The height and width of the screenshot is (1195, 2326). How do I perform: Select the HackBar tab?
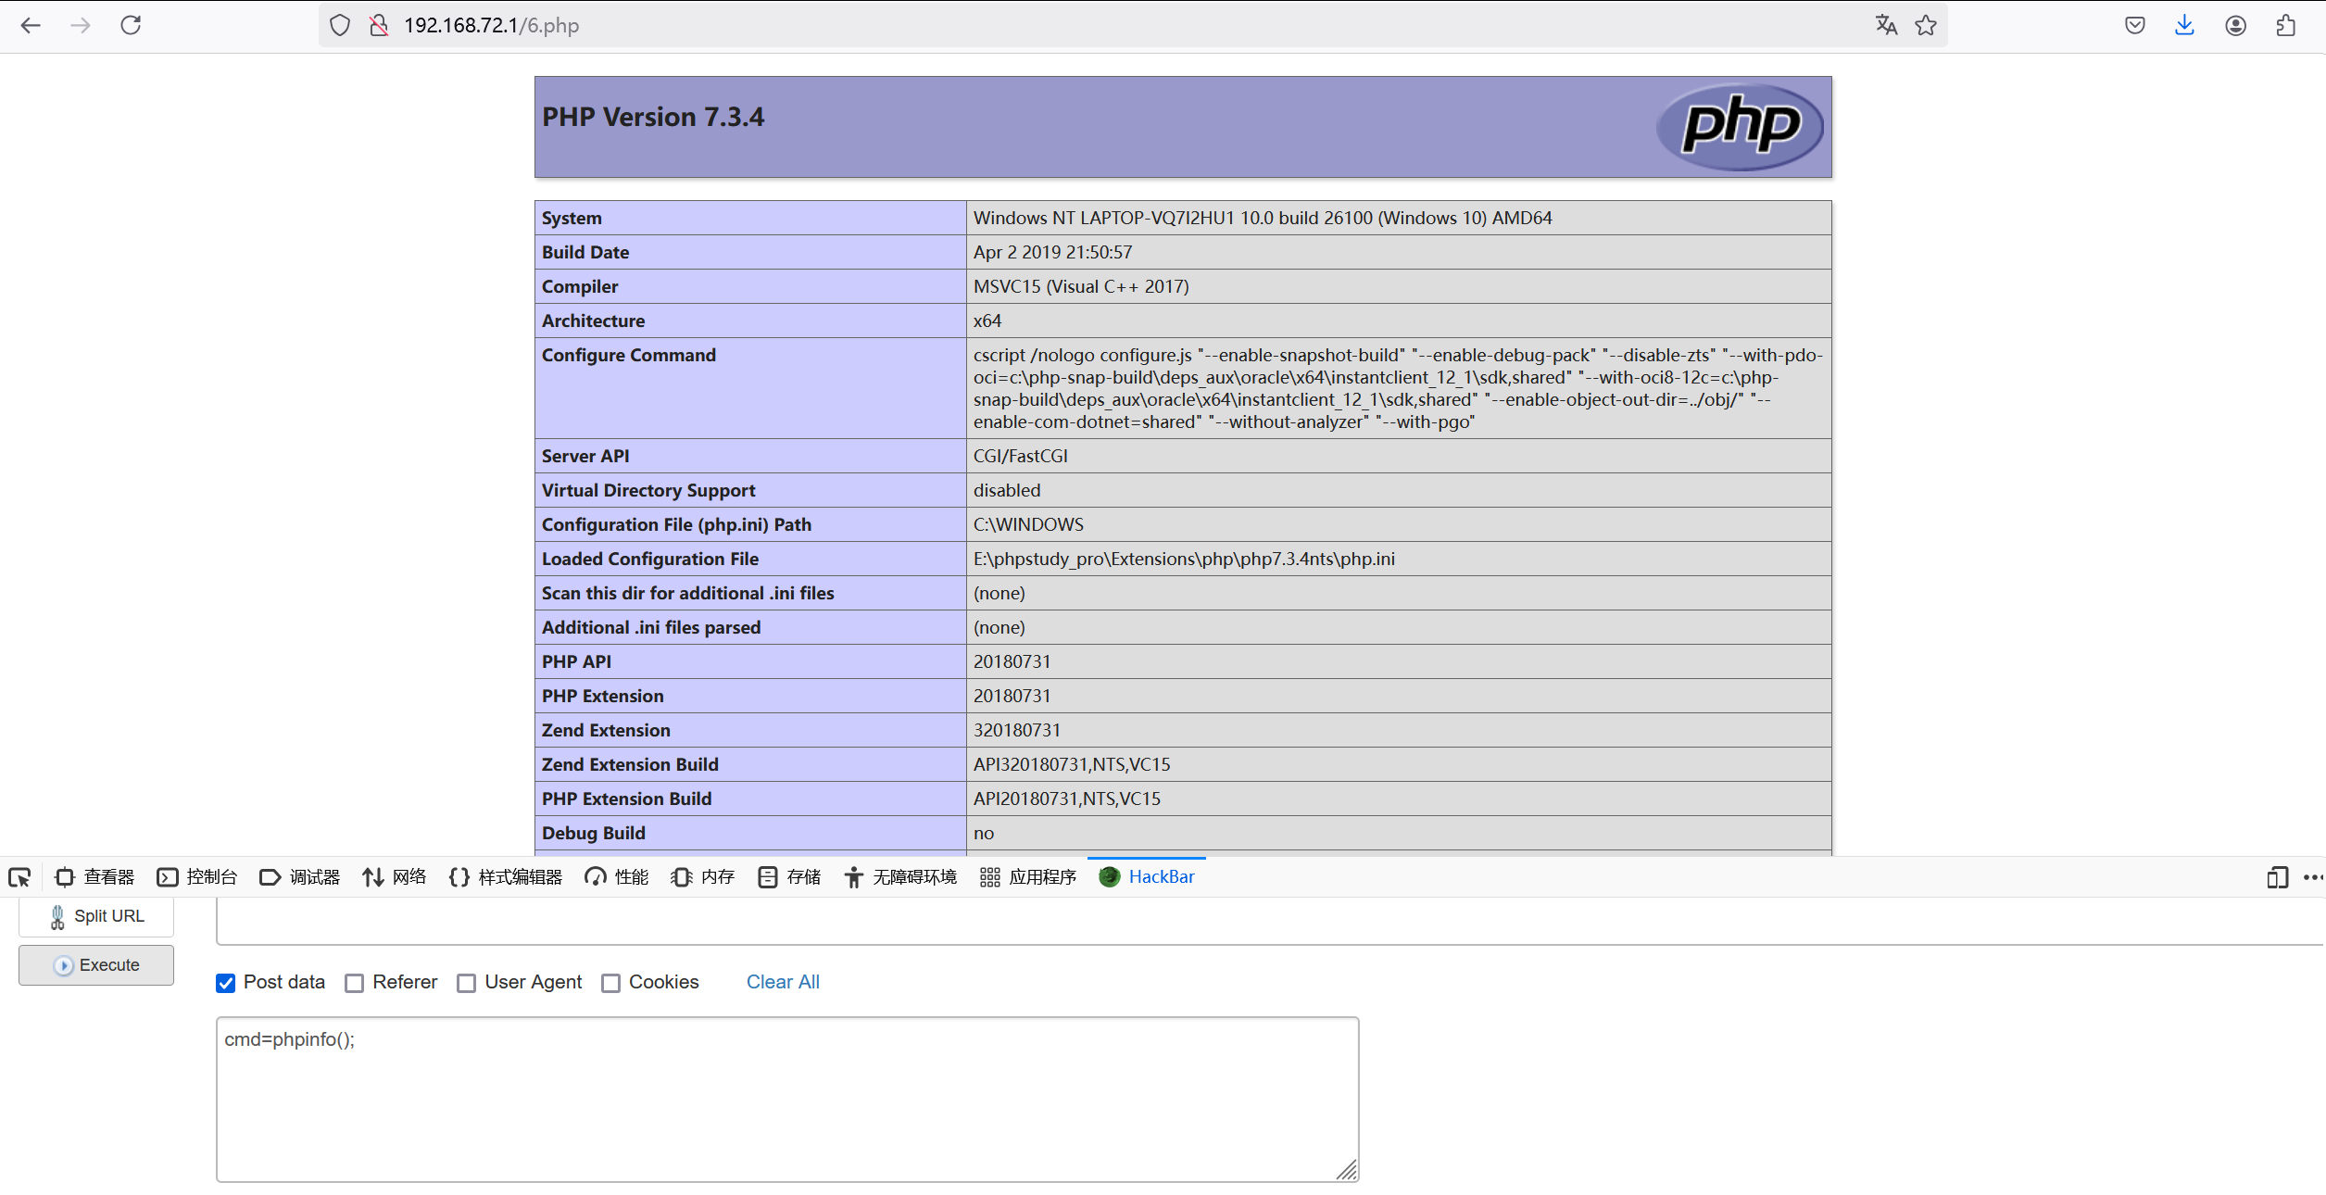tap(1147, 876)
